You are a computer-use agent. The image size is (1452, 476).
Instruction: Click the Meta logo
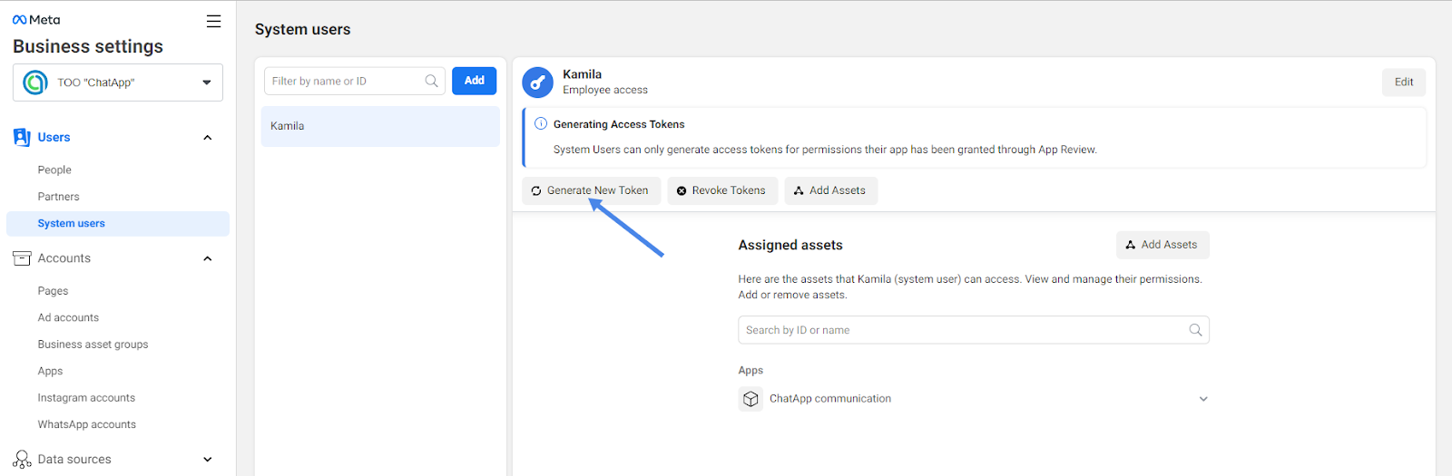coord(36,20)
